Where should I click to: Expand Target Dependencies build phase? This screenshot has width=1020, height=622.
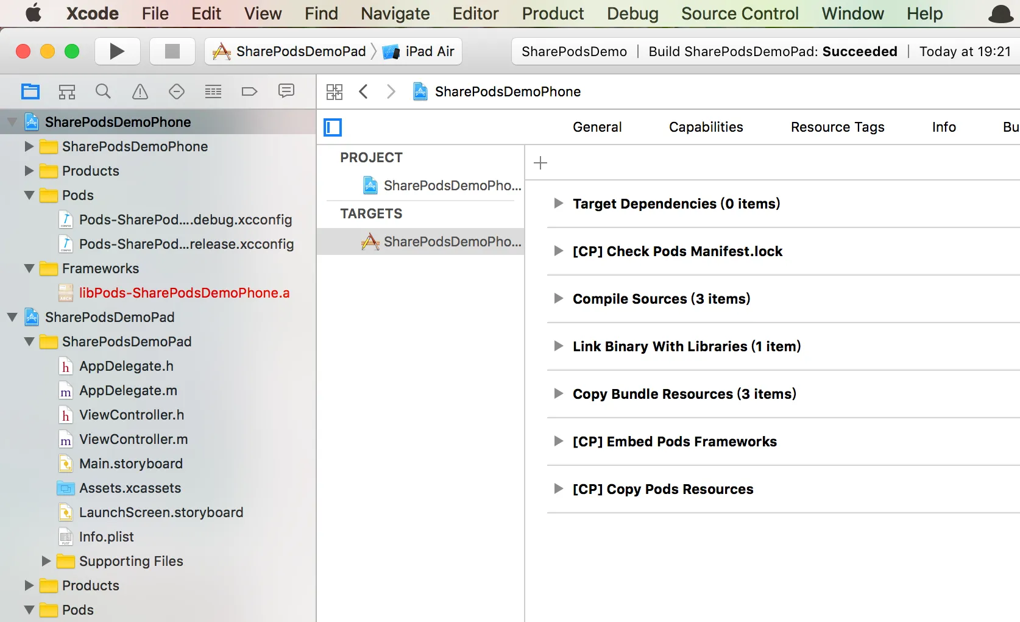tap(558, 203)
